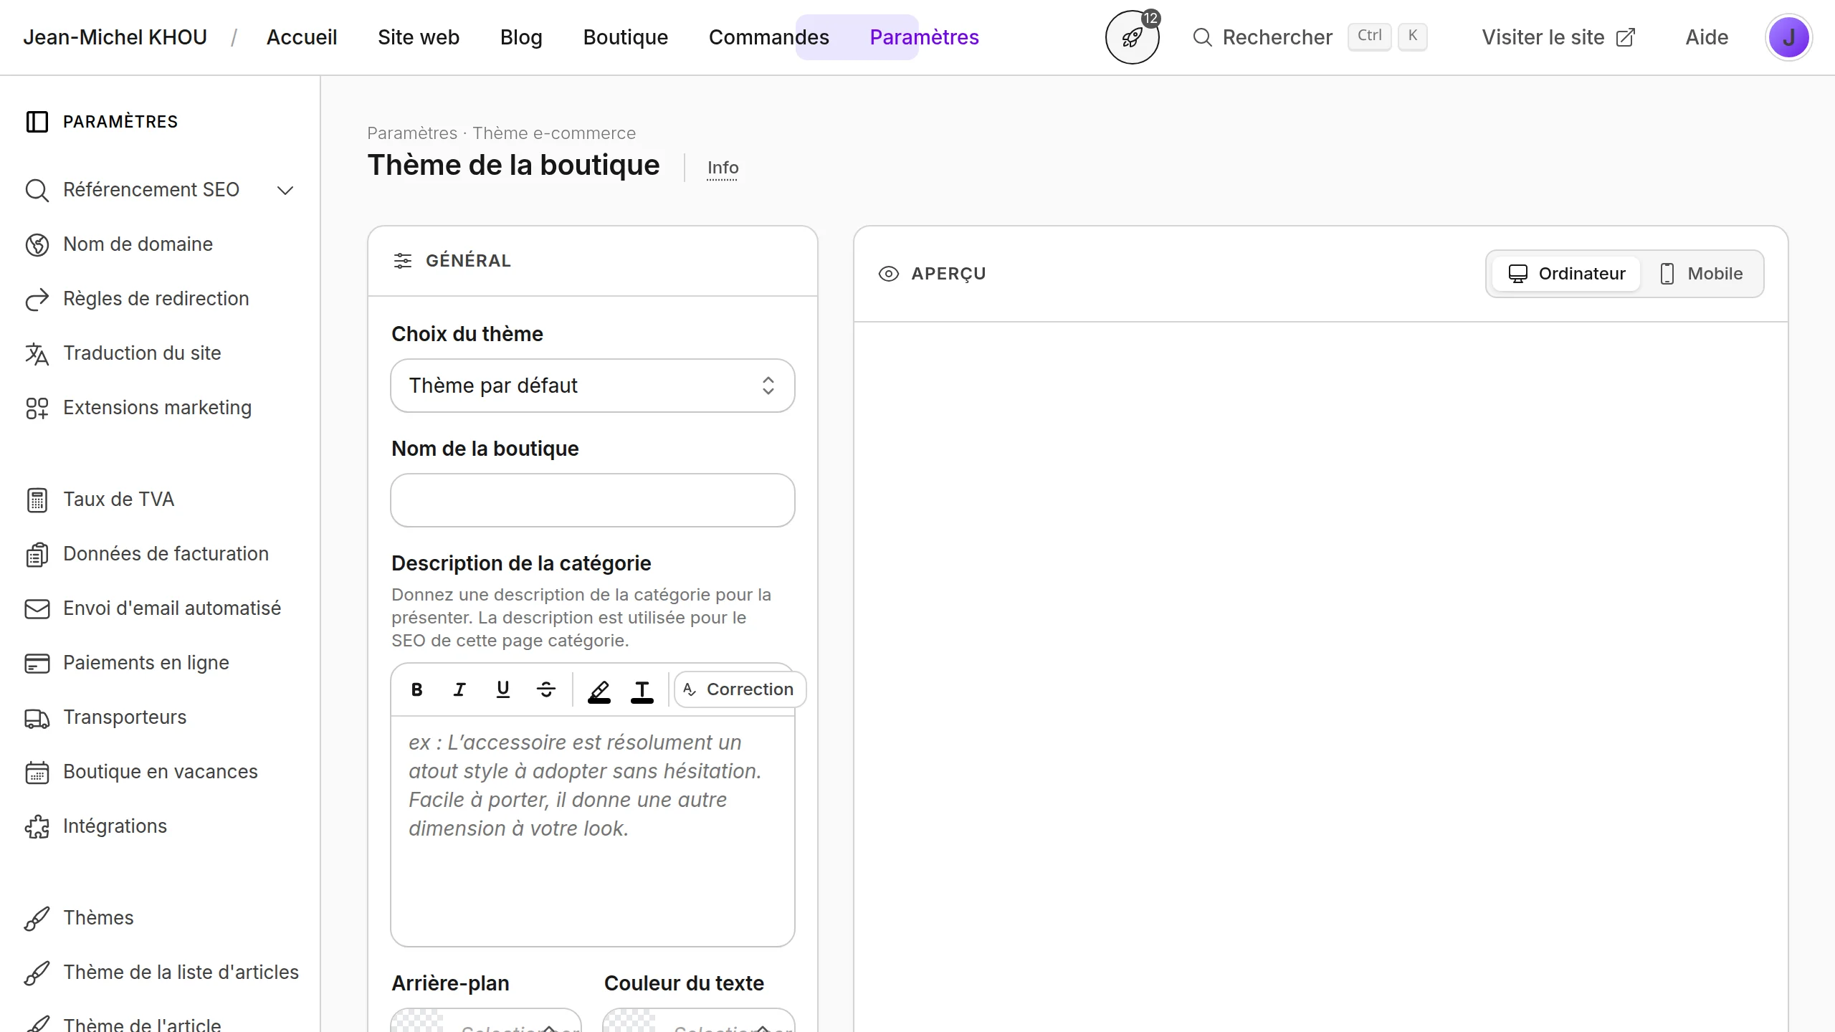1835x1032 pixels.
Task: Open the Arrière-plan color selector
Action: [486, 1021]
